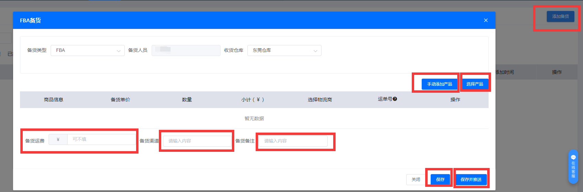Click the 保存并推送 button
The height and width of the screenshot is (192, 583).
(471, 180)
